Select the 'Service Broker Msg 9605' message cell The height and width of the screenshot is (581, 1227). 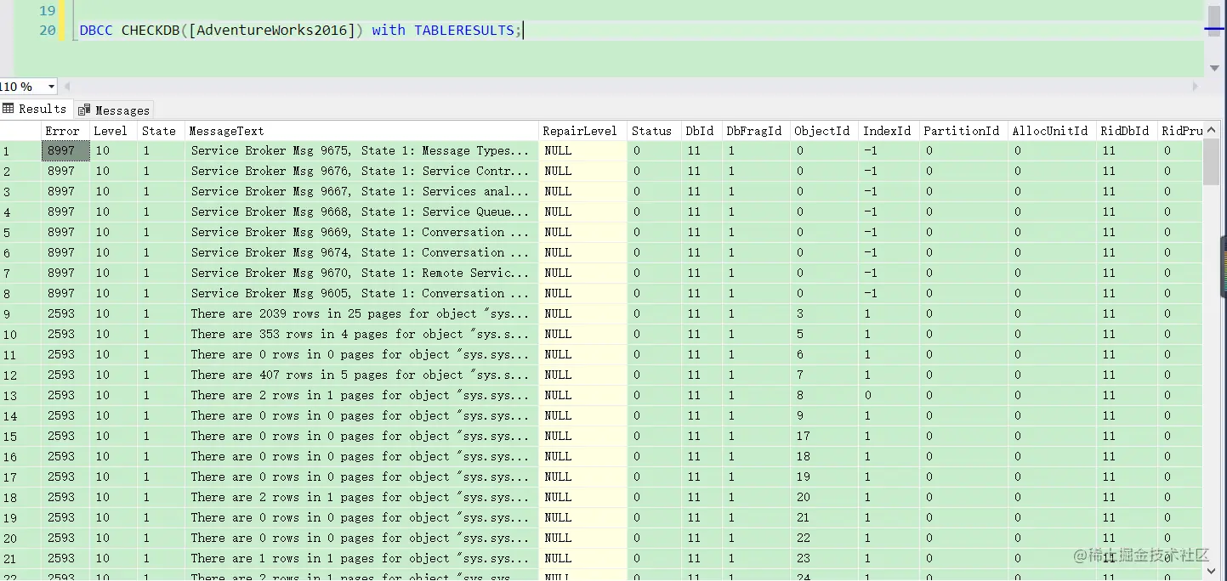(361, 293)
